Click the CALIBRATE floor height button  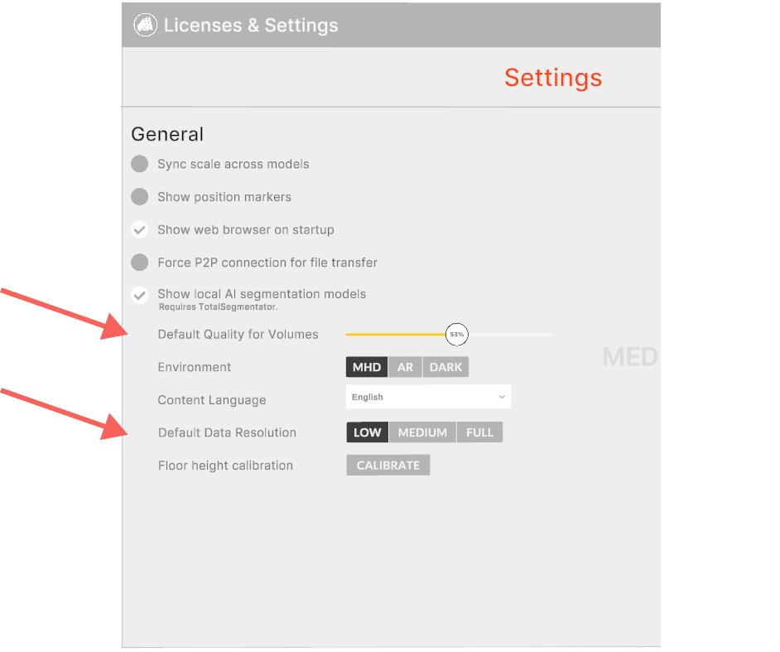point(388,466)
